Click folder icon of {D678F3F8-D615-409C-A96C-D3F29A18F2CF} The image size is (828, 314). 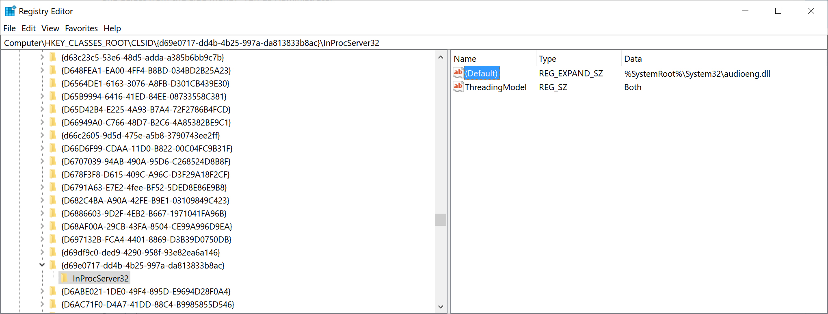53,174
